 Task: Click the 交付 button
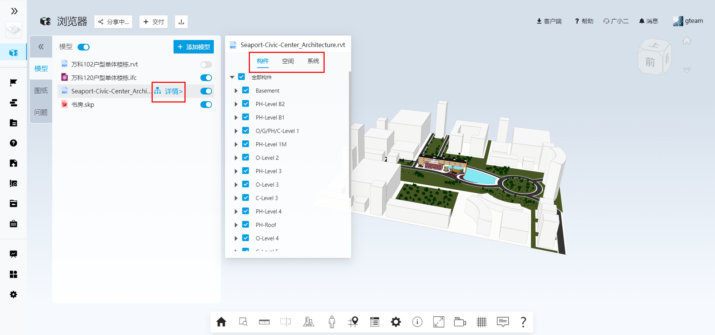pyautogui.click(x=153, y=22)
